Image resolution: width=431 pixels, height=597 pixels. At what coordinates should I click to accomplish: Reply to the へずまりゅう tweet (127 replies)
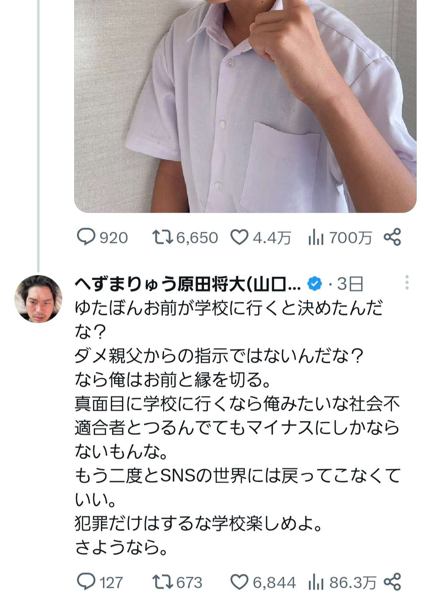85,582
